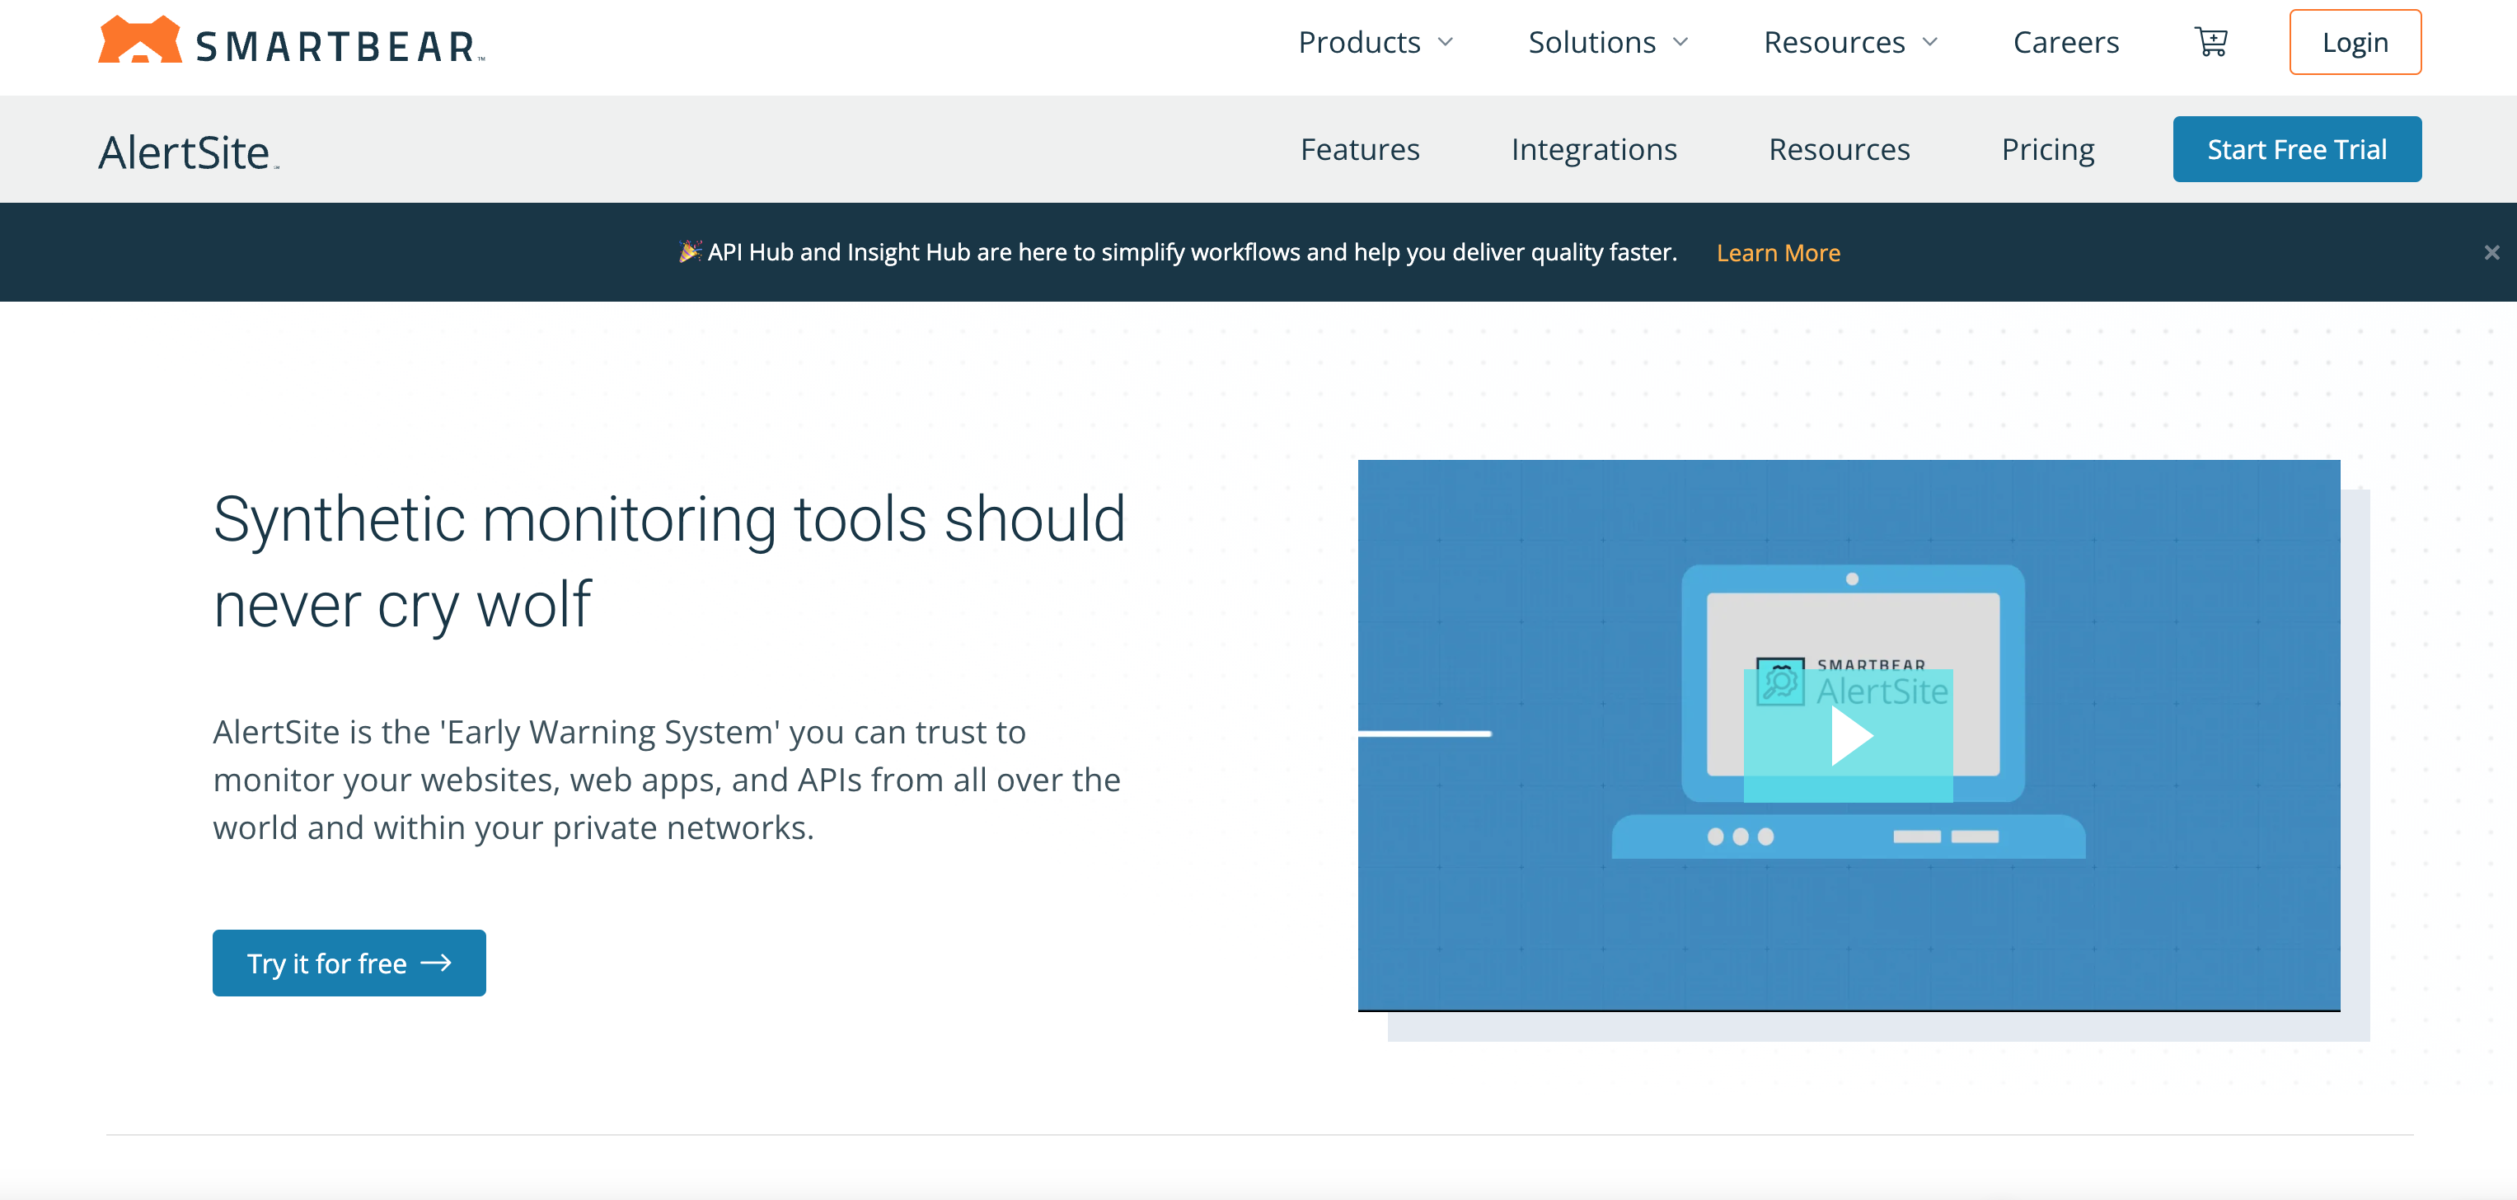Viewport: 2517px width, 1200px height.
Task: Click the Start Free Trial button
Action: click(2297, 148)
